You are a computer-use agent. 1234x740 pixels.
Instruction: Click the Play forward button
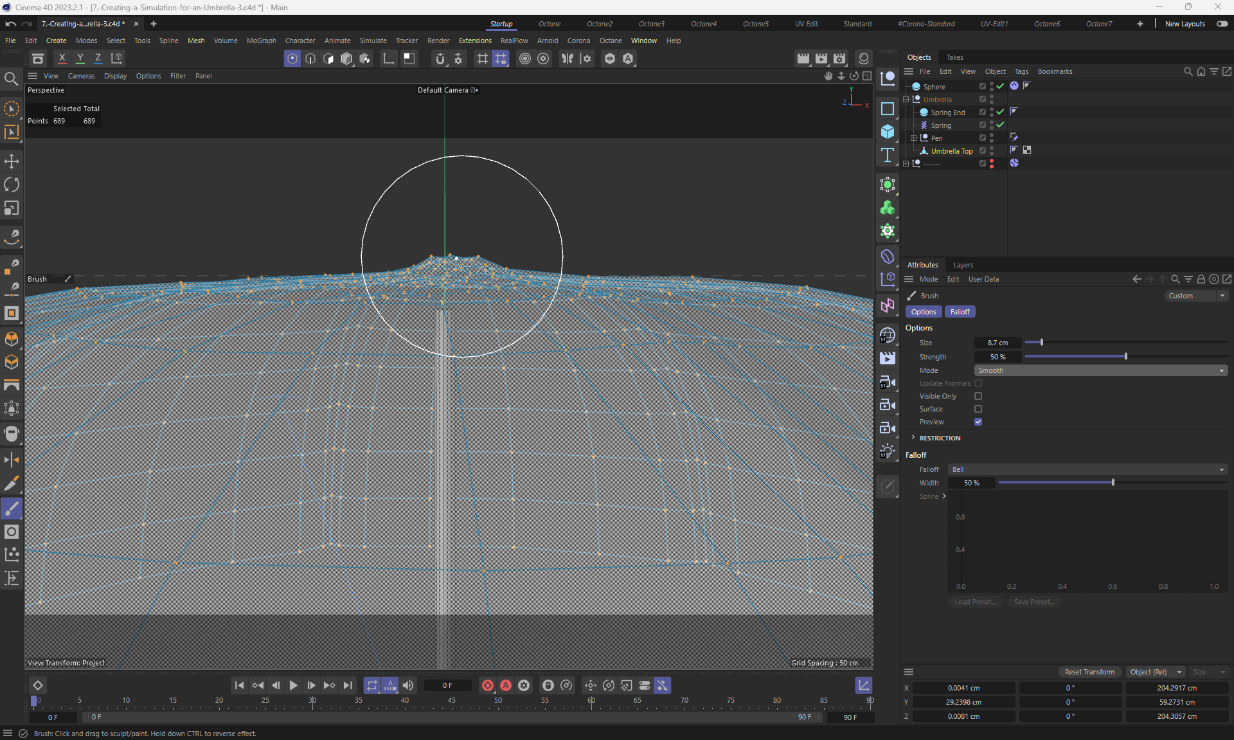point(293,685)
